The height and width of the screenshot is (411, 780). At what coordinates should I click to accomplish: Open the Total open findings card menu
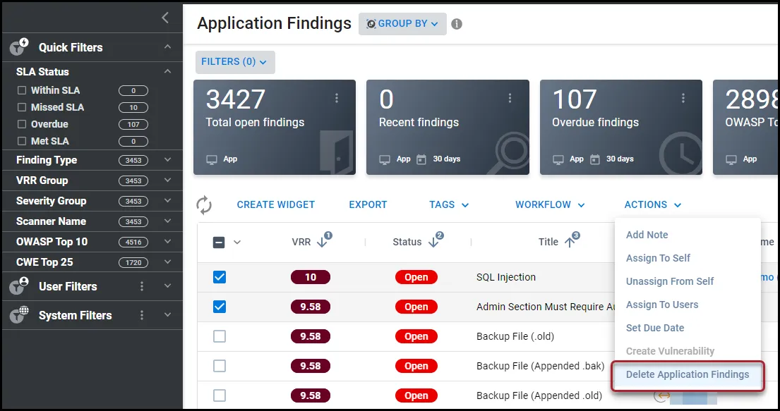click(337, 98)
